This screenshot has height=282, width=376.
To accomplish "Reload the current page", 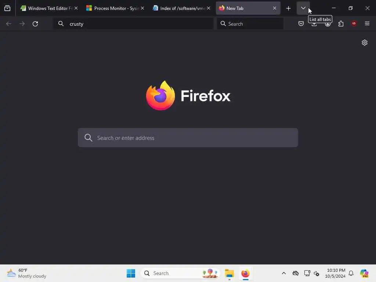I will coord(35,24).
